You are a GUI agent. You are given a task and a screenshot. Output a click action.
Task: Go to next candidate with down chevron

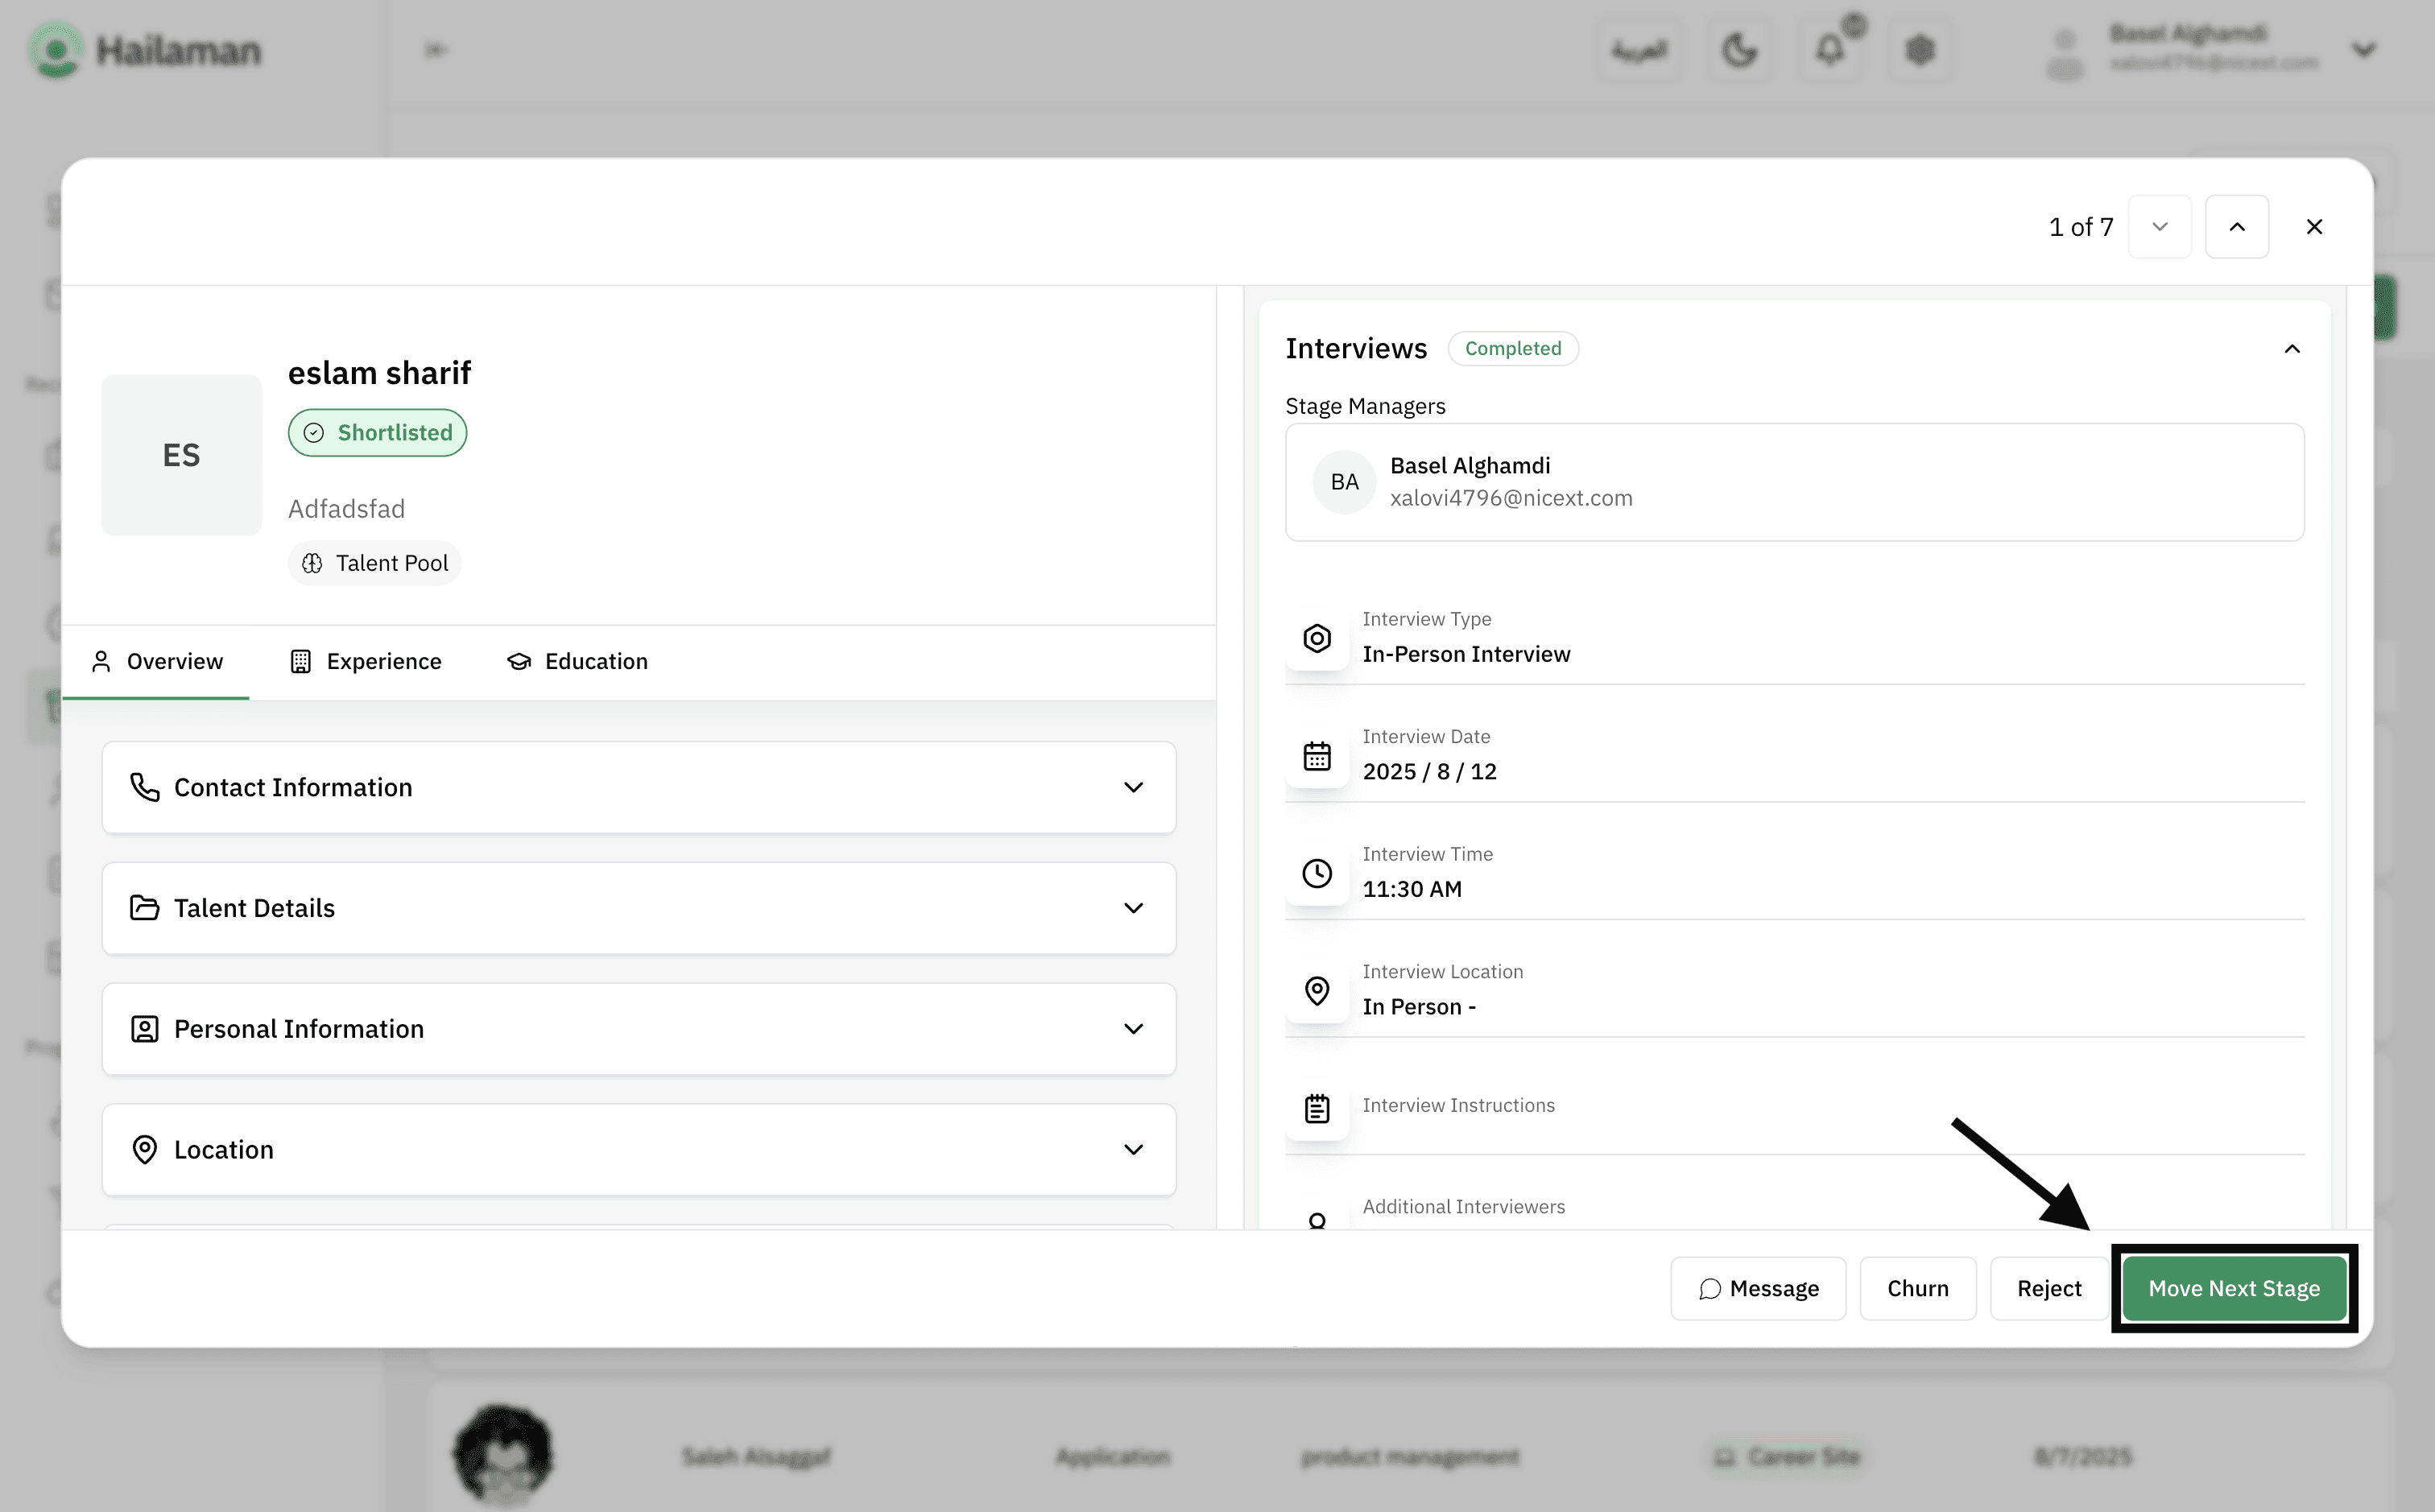click(x=2159, y=227)
